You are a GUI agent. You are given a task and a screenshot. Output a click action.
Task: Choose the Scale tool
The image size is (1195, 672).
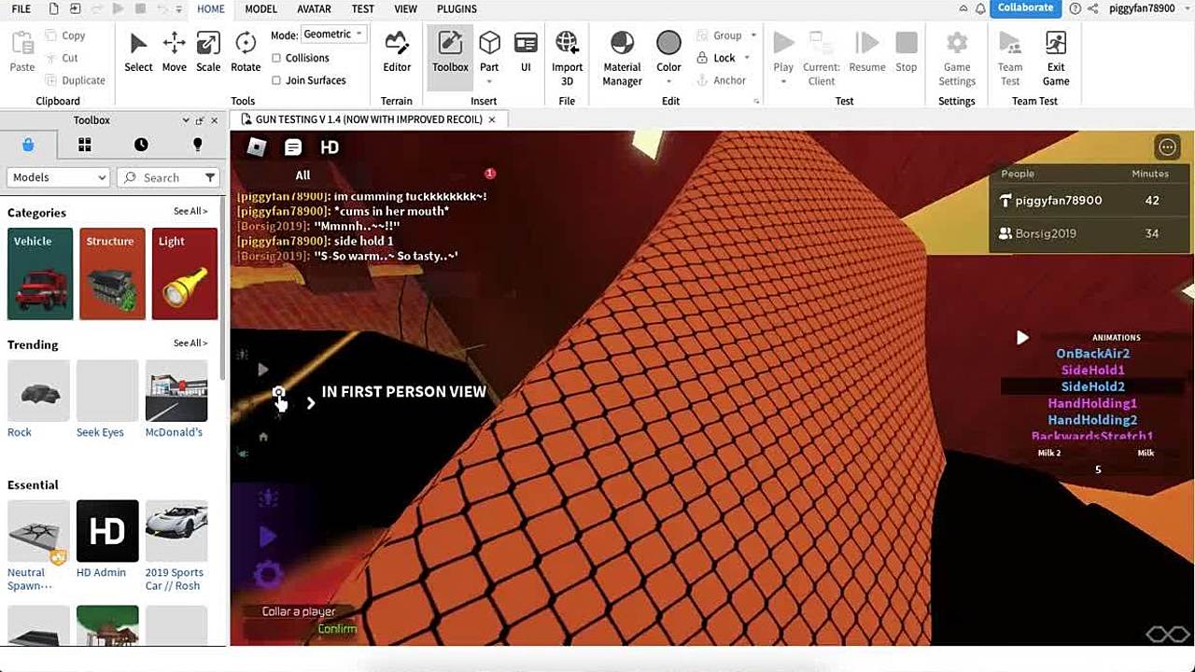(208, 51)
